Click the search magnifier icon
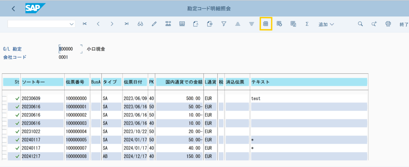The image size is (409, 167). click(360, 24)
